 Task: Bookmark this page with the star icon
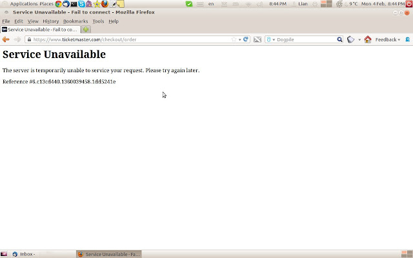point(234,39)
